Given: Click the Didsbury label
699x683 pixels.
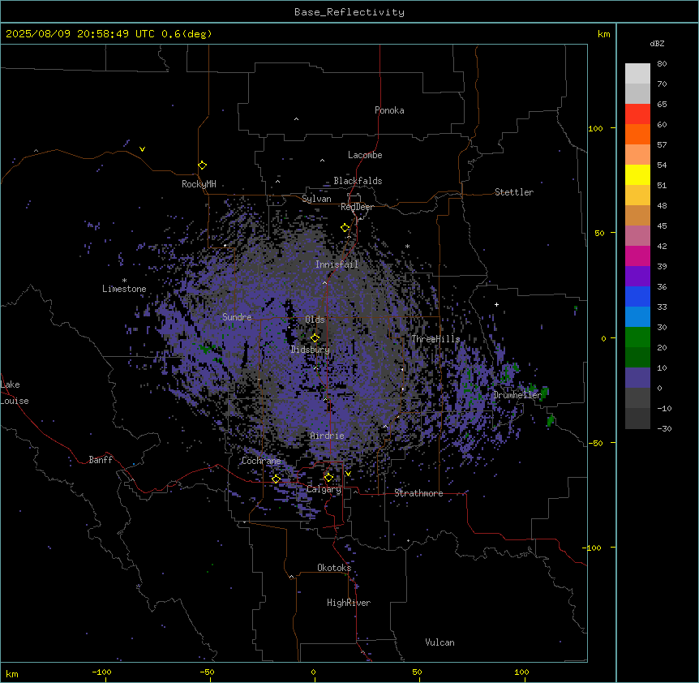Looking at the screenshot, I should [x=311, y=350].
